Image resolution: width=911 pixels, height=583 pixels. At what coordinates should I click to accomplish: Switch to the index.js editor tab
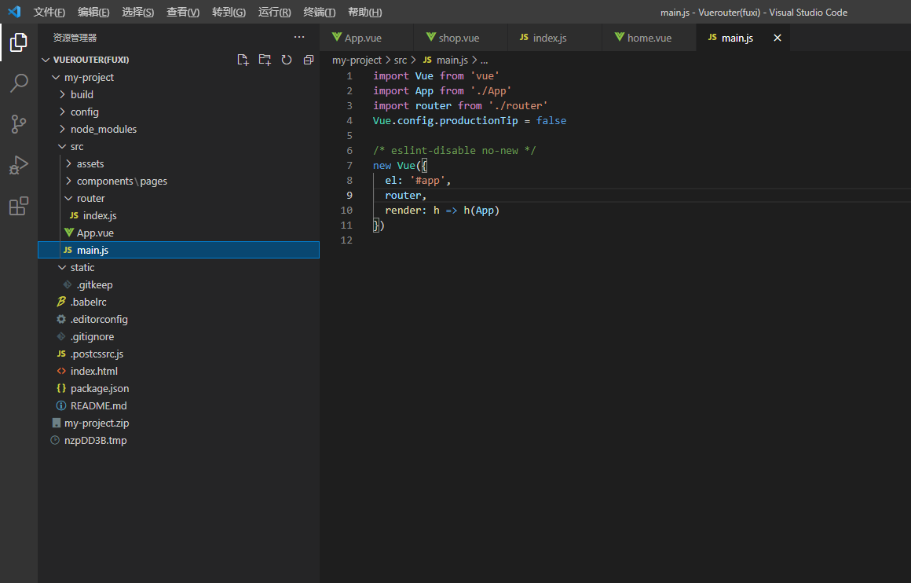click(x=555, y=38)
